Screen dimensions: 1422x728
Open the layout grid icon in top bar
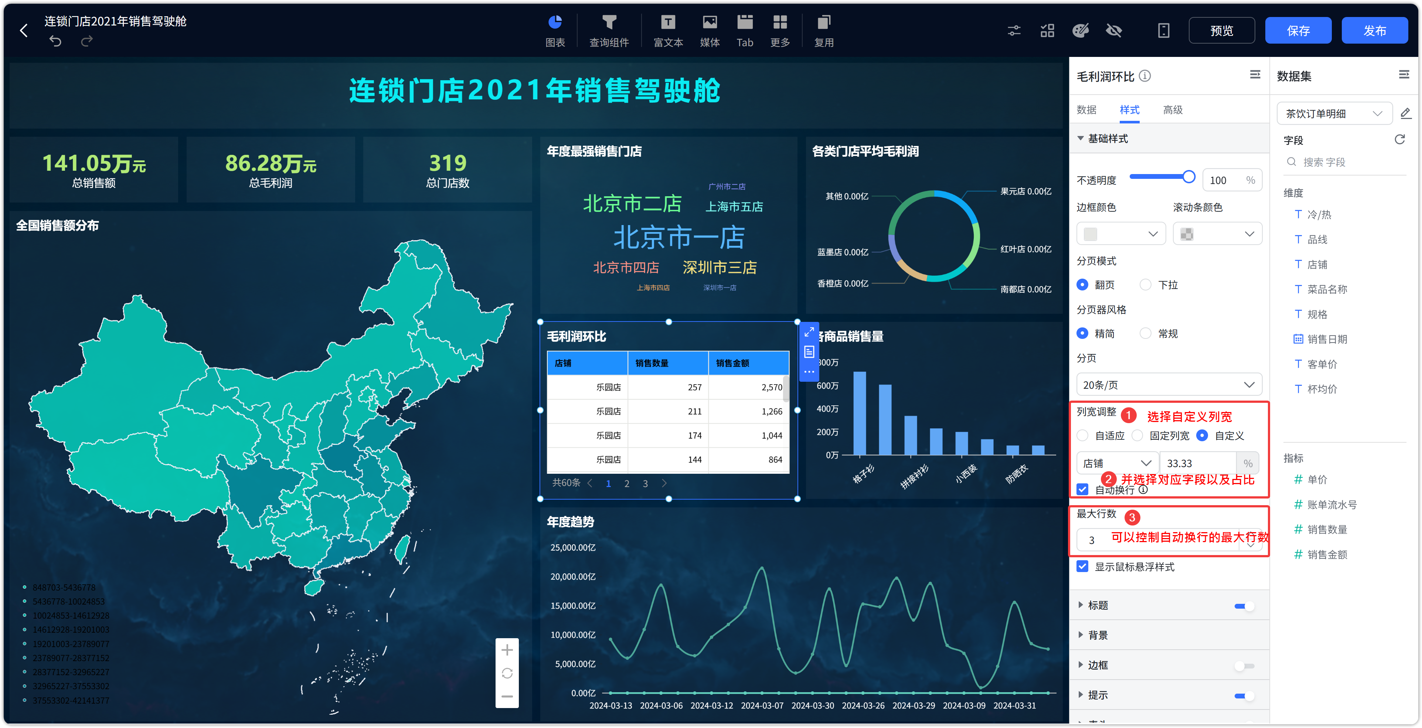[x=1047, y=30]
